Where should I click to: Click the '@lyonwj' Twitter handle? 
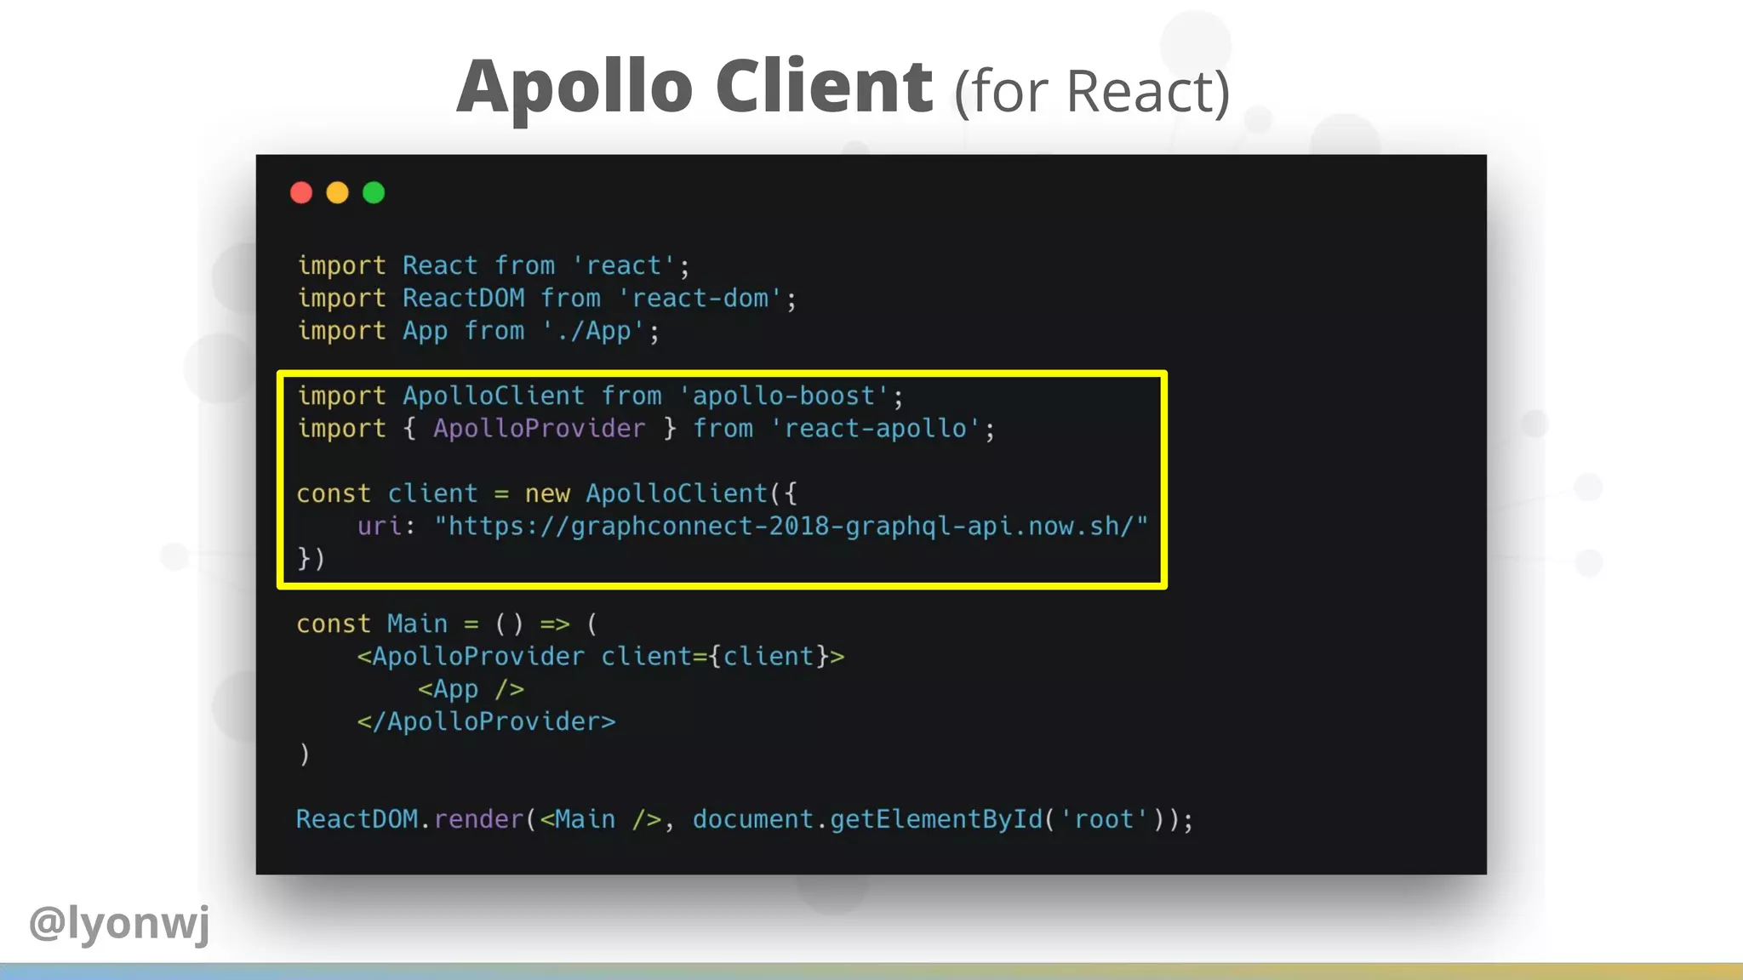[119, 923]
